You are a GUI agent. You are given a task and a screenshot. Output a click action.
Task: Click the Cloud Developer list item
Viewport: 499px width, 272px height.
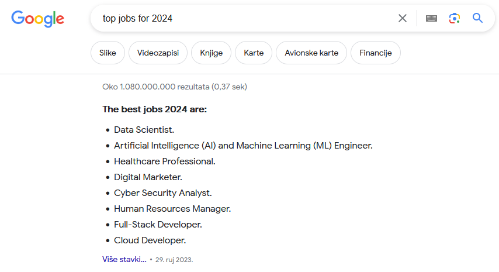click(150, 240)
